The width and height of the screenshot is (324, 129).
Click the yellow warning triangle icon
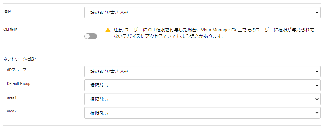[x=108, y=30]
